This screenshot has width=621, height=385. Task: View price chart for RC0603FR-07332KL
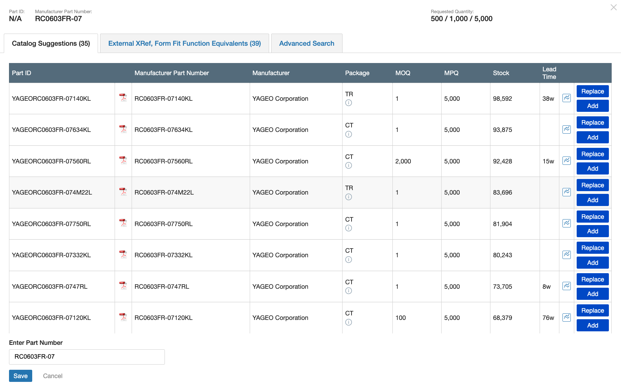click(567, 255)
